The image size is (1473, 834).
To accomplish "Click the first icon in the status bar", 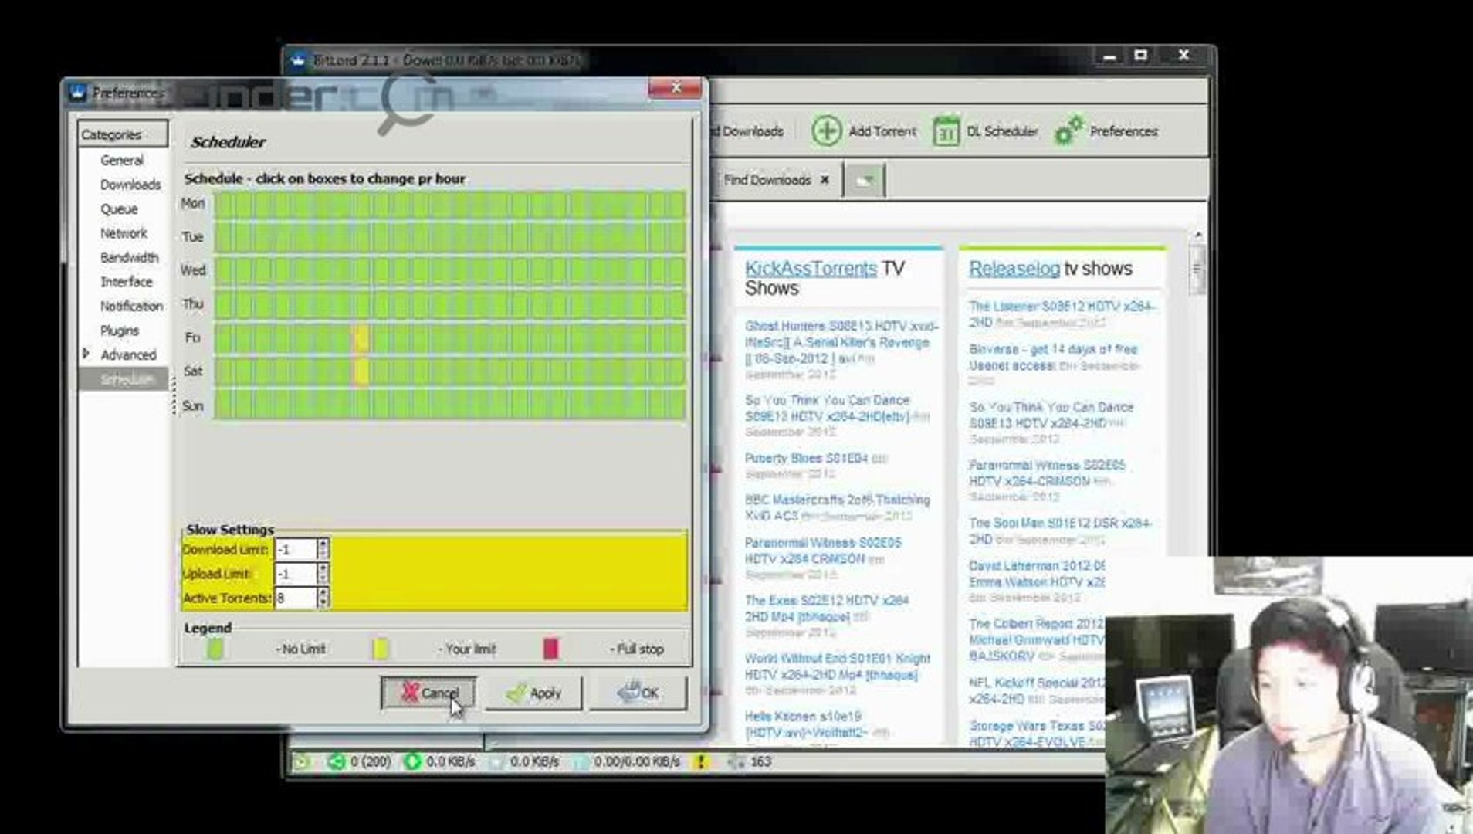I will tap(301, 762).
